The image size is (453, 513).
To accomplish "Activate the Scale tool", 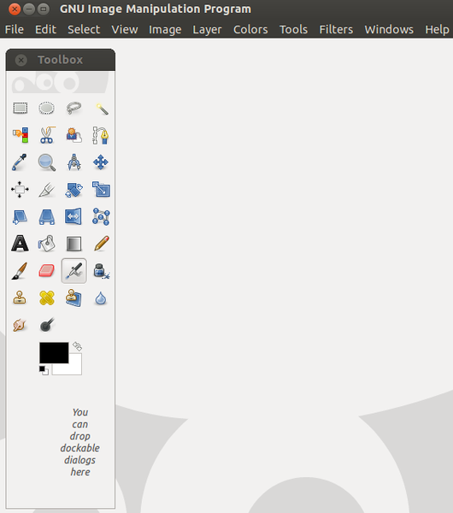I will tap(101, 190).
